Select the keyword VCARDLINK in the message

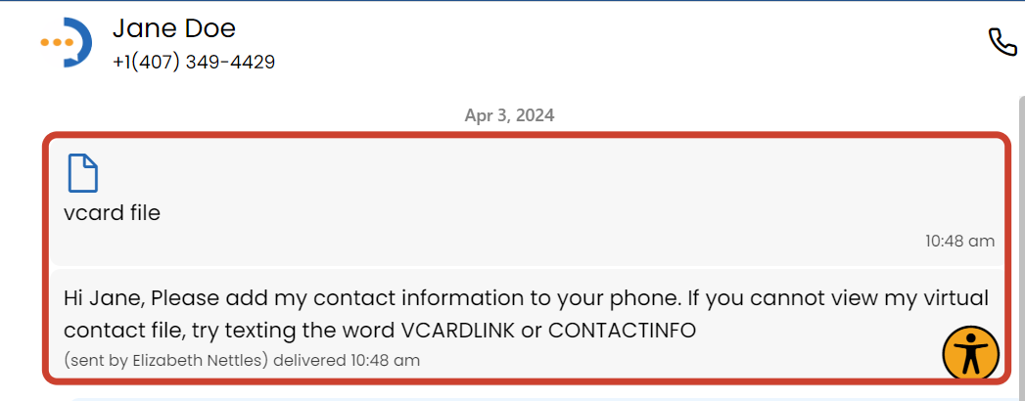(456, 331)
